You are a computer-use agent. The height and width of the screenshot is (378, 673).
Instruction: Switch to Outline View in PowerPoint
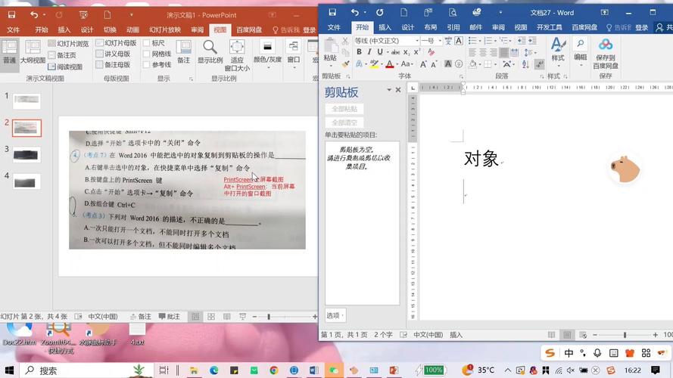coord(33,52)
